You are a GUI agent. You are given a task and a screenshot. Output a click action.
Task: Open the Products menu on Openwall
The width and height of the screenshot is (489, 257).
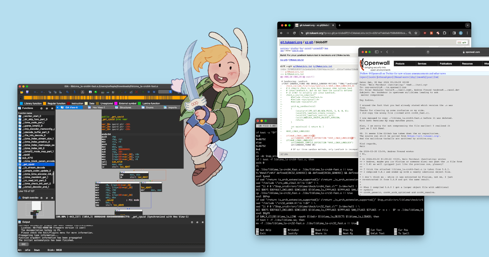[405, 64]
